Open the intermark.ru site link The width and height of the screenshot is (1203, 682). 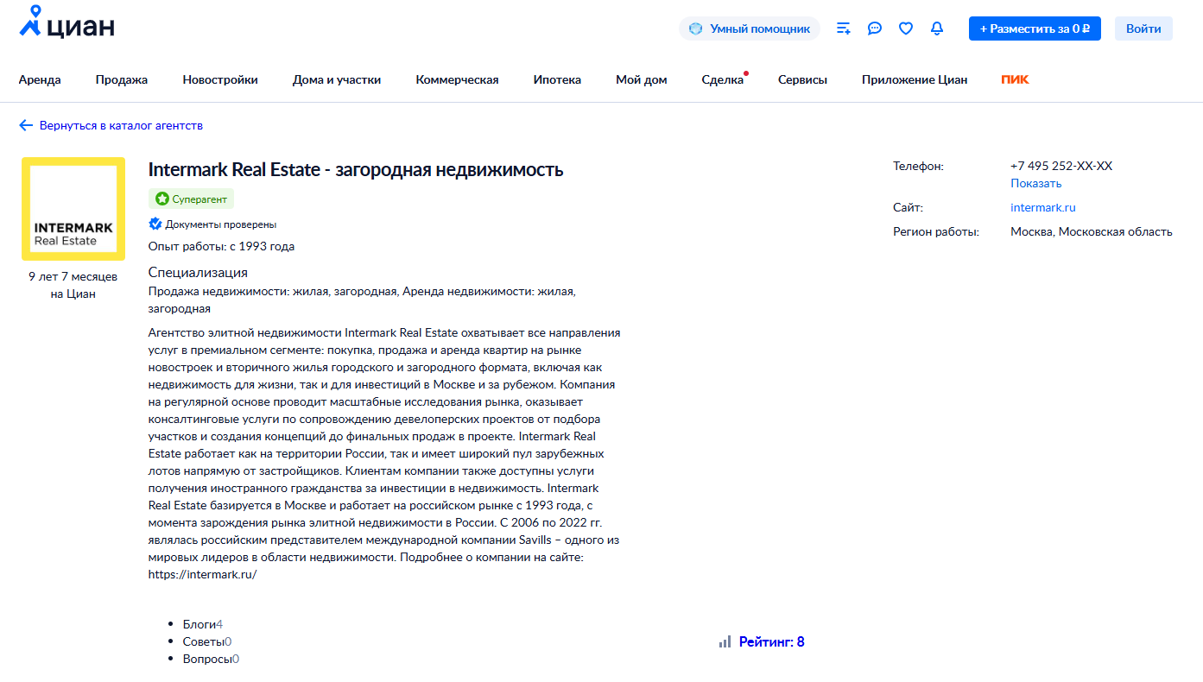(1043, 208)
